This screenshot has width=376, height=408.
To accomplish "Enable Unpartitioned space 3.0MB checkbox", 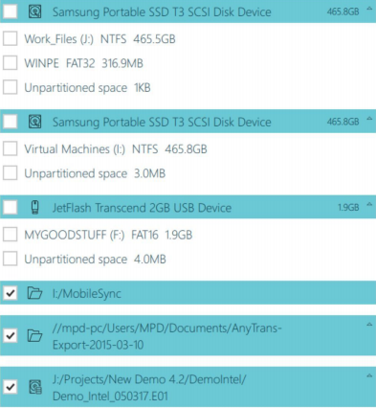I will [x=10, y=173].
